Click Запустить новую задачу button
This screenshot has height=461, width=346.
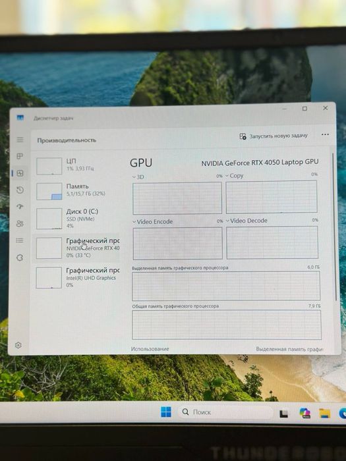pos(274,136)
